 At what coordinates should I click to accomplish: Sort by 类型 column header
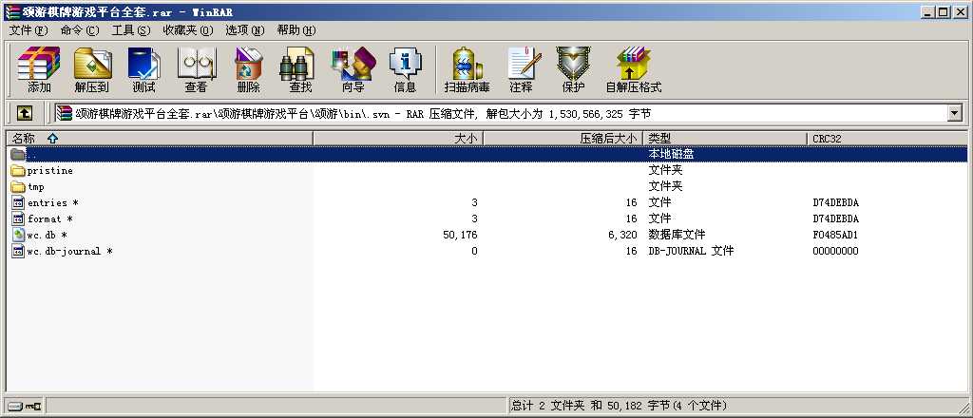tap(725, 139)
